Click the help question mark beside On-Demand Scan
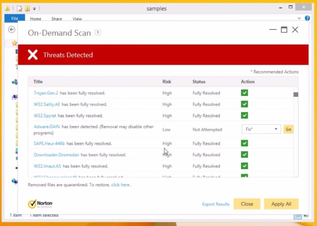Image resolution: width=317 pixels, height=226 pixels. pos(98,33)
